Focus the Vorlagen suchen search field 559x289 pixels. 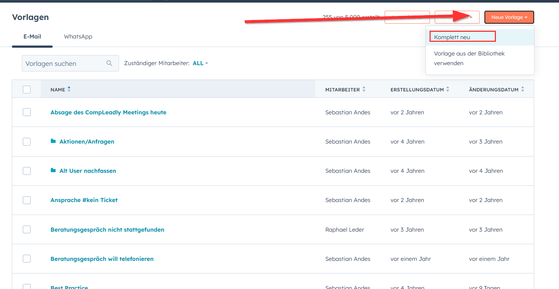coord(63,63)
